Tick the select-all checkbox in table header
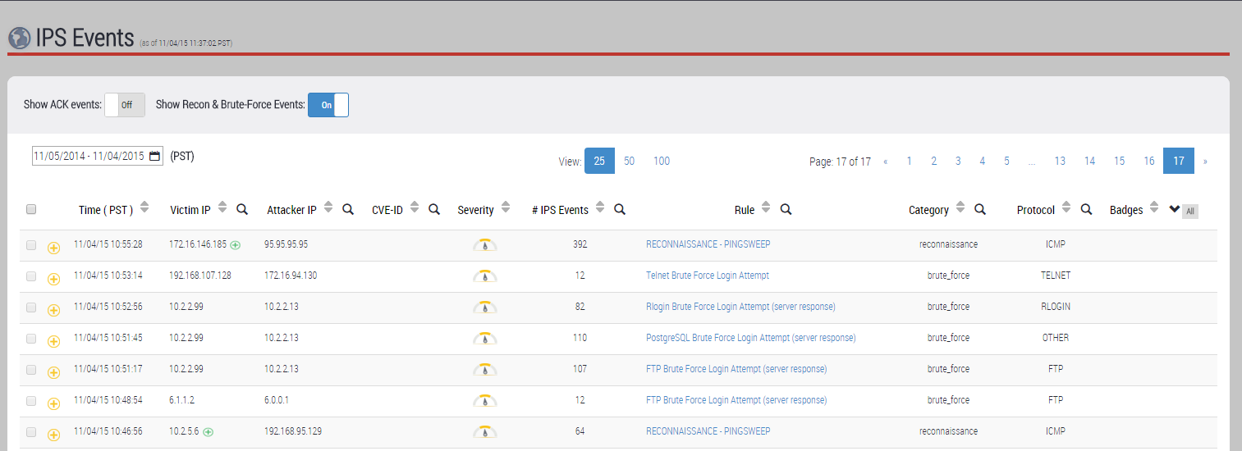Image resolution: width=1242 pixels, height=451 pixels. (x=31, y=209)
